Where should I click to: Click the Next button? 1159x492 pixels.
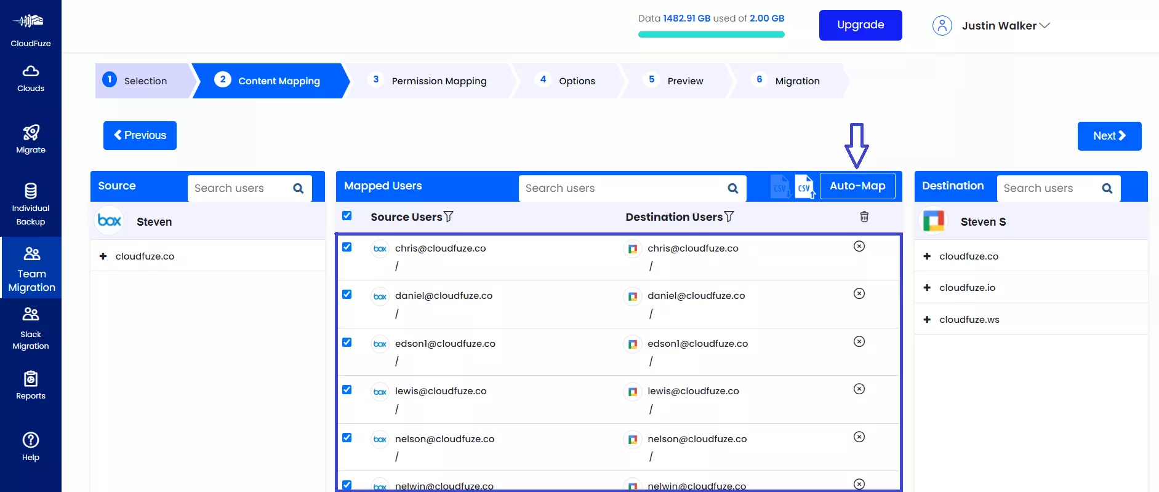(1109, 136)
